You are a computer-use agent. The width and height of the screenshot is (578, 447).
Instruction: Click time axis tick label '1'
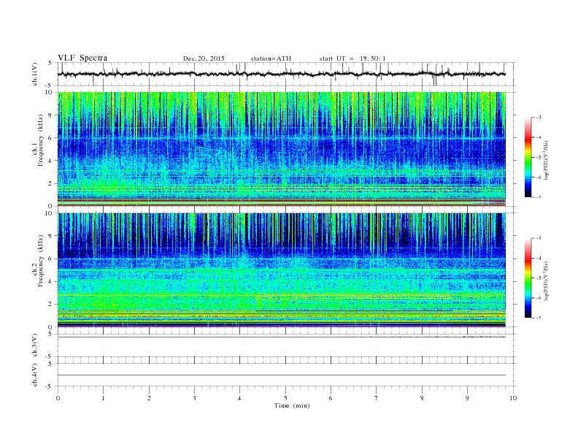tap(103, 398)
